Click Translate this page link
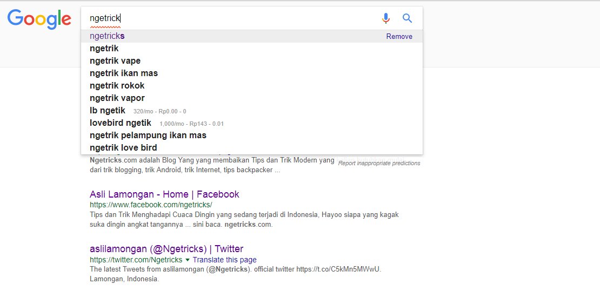The image size is (600, 298). pyautogui.click(x=225, y=260)
